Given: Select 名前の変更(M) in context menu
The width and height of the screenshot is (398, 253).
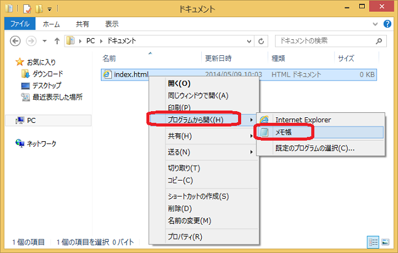Looking at the screenshot, I should point(189,220).
